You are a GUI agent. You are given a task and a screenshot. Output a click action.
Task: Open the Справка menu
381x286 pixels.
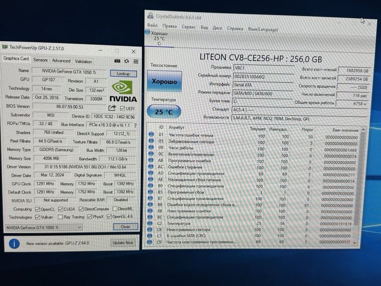[x=235, y=29]
